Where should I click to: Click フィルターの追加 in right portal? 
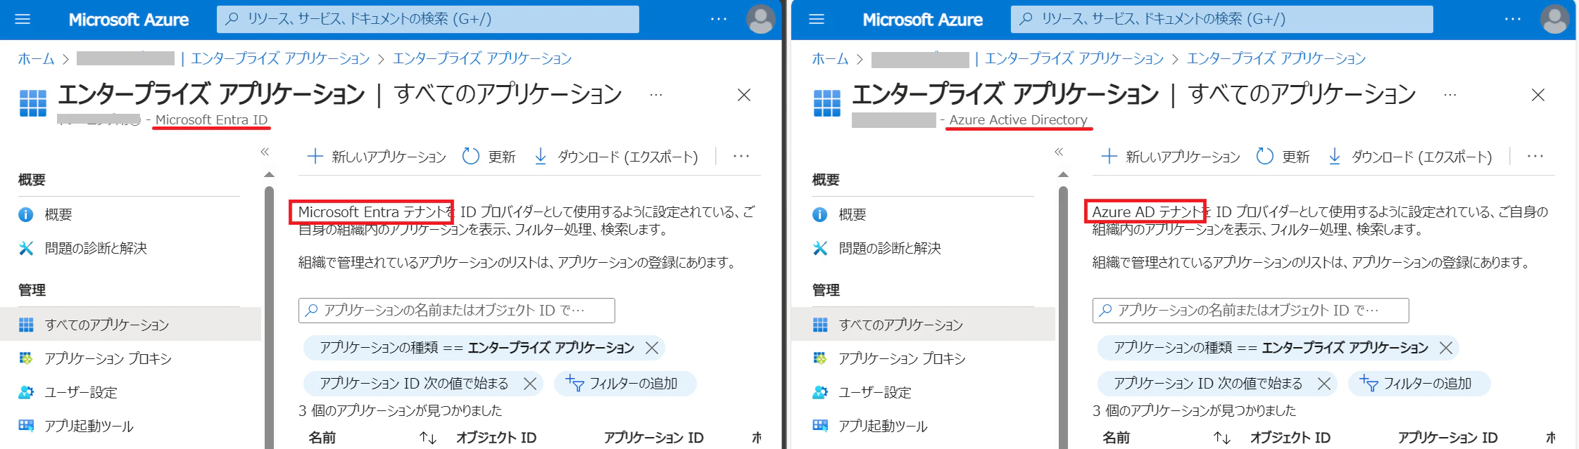(1419, 384)
